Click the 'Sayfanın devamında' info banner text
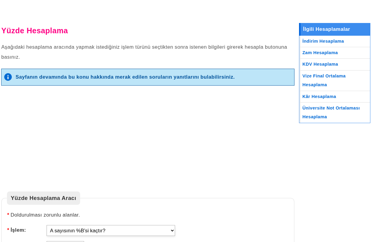The width and height of the screenshot is (387, 242). 125,77
